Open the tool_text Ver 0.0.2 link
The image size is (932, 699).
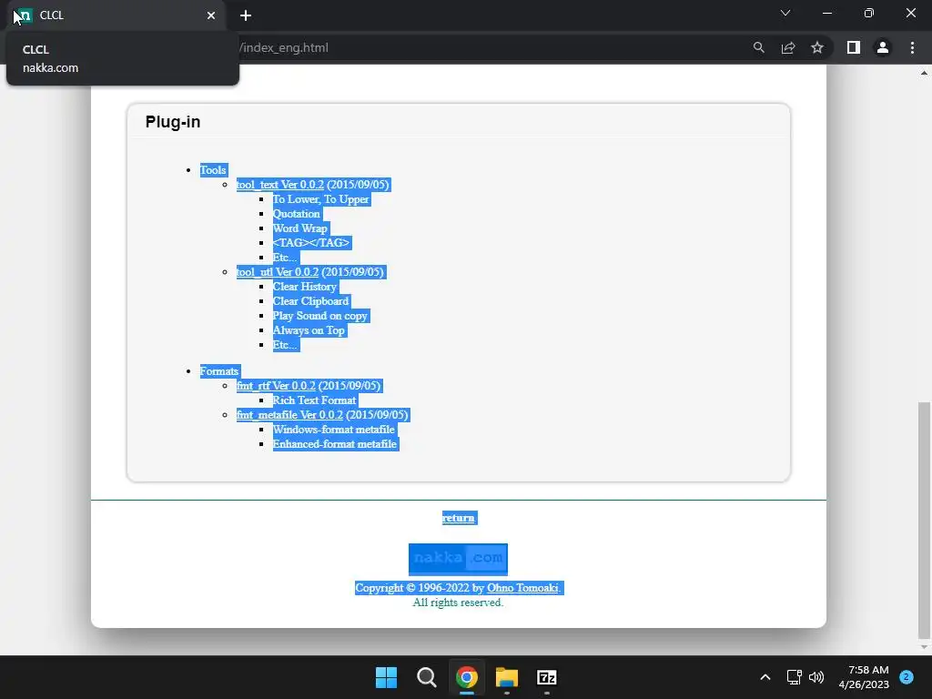280,185
